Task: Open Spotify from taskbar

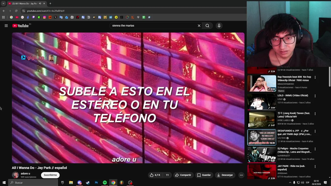Action: pyautogui.click(x=105, y=183)
